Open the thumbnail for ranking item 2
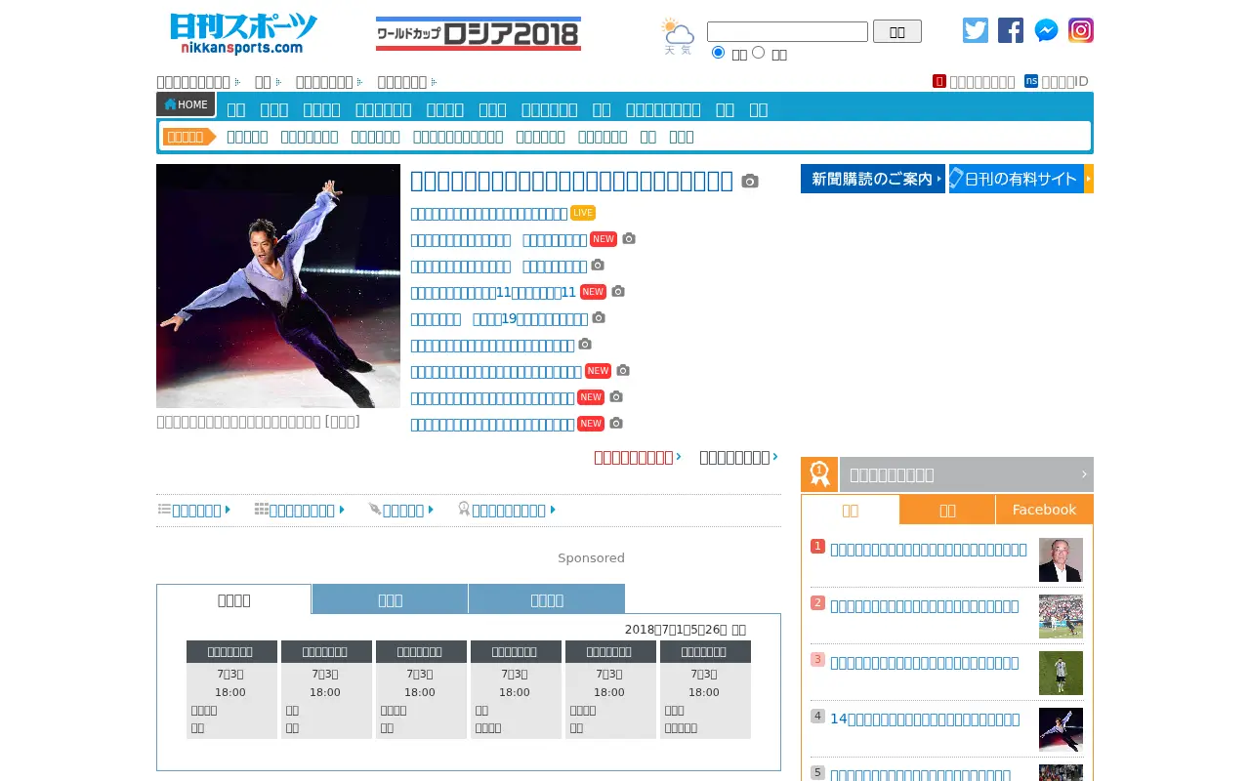The width and height of the screenshot is (1250, 781). pyautogui.click(x=1061, y=617)
